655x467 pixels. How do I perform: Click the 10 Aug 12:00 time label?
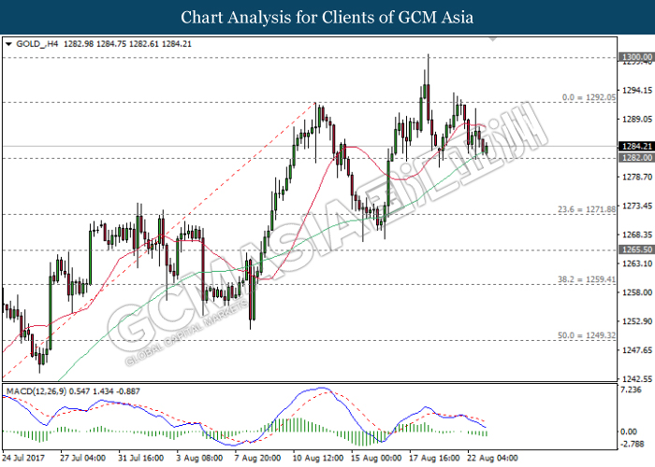click(x=318, y=458)
